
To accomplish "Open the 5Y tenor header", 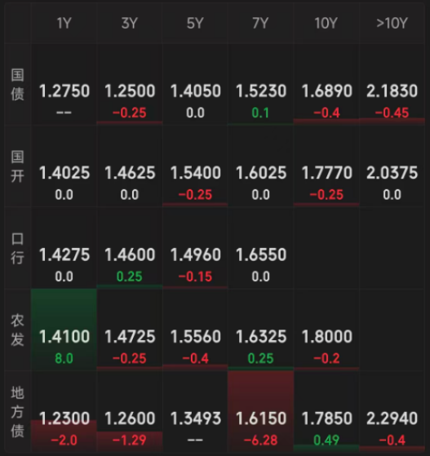I will [x=195, y=23].
